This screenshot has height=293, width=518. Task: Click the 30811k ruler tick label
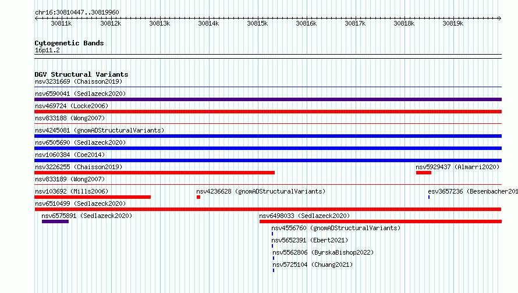click(x=62, y=23)
